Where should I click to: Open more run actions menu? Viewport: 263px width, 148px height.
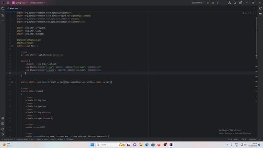pos(217,3)
